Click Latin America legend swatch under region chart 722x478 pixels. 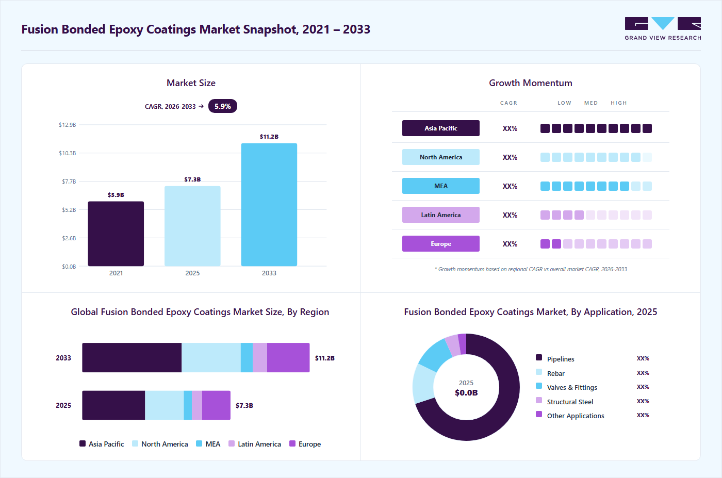click(x=232, y=443)
